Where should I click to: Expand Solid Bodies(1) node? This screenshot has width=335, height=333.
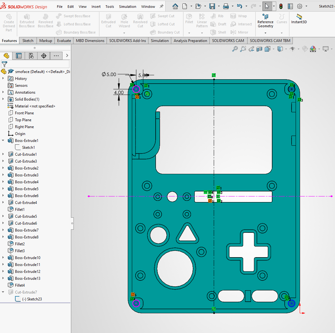[x=3, y=99]
